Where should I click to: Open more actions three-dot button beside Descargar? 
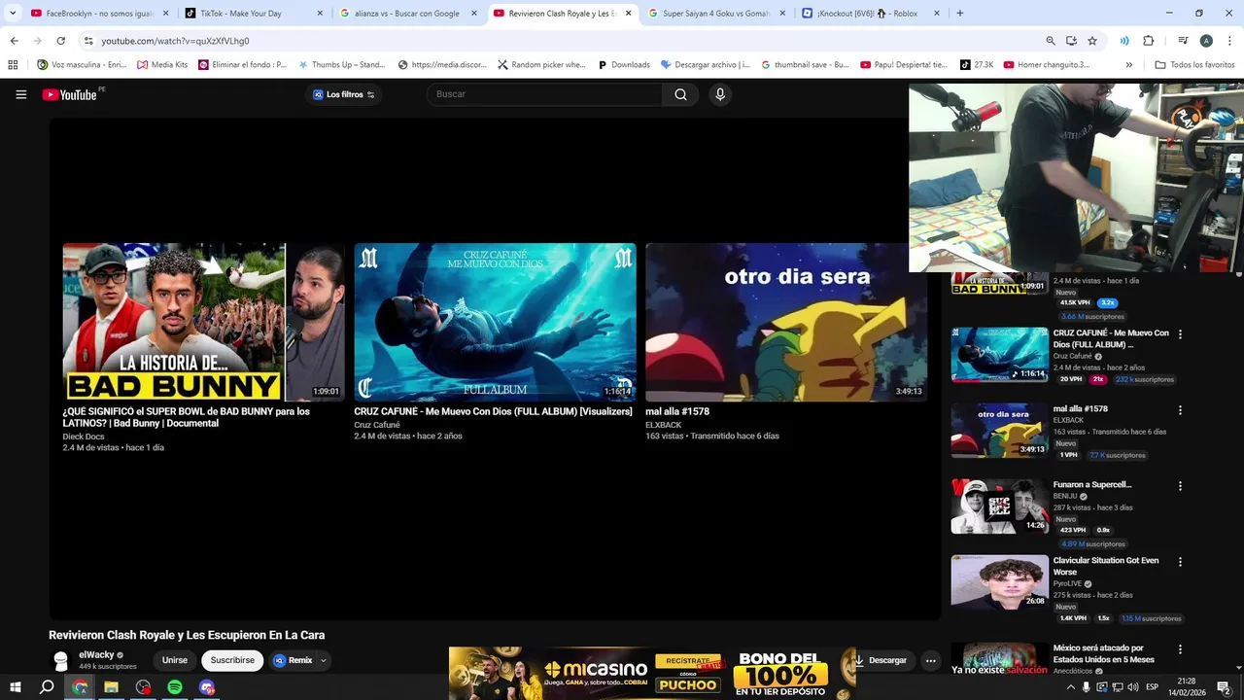pos(930,660)
